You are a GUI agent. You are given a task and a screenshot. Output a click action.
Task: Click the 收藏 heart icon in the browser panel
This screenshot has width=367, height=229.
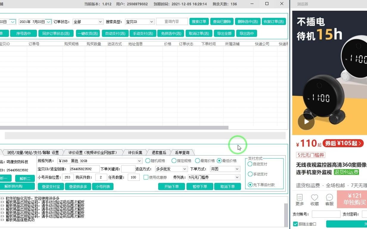(314, 199)
